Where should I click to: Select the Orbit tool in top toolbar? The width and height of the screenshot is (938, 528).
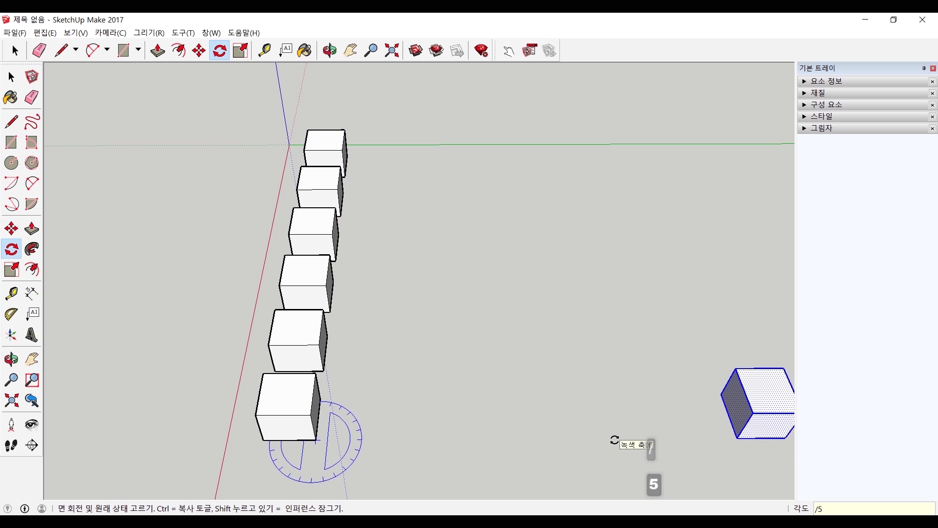click(x=329, y=50)
